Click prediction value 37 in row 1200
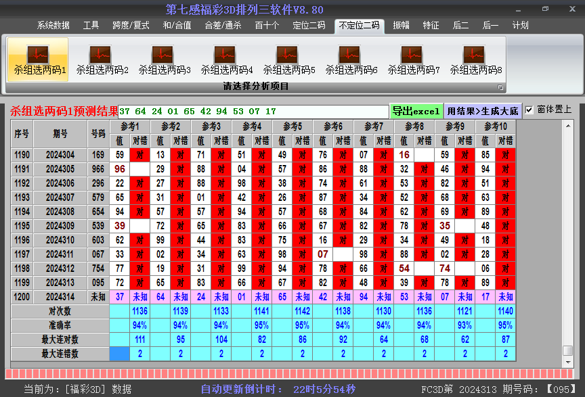 pyautogui.click(x=120, y=297)
